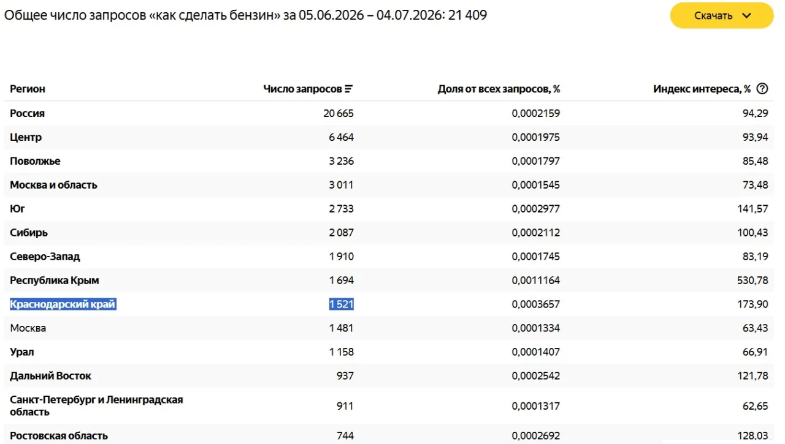Open the Центр region
This screenshot has width=785, height=444.
26,137
